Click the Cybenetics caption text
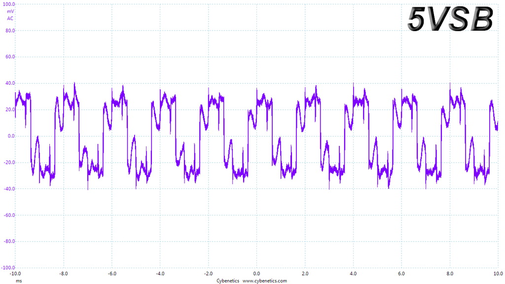This screenshot has height=284, width=505. pyautogui.click(x=228, y=281)
